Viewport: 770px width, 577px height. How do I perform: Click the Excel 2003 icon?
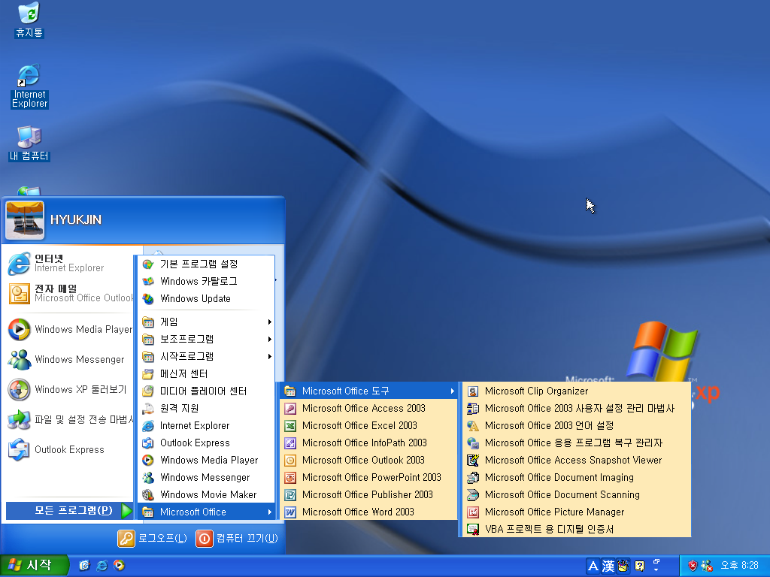point(290,425)
